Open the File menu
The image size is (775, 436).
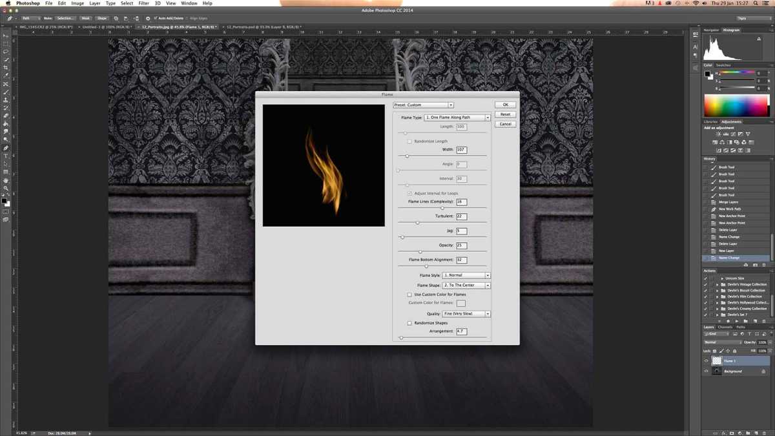click(x=48, y=3)
